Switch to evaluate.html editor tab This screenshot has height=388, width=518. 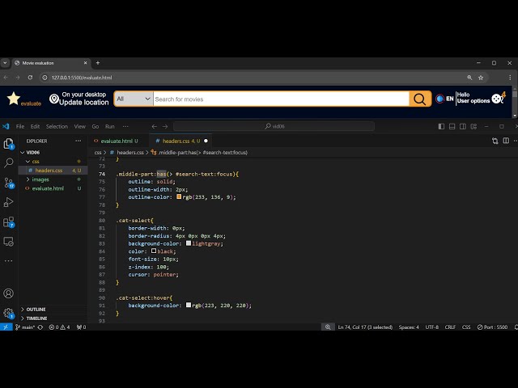coord(119,141)
